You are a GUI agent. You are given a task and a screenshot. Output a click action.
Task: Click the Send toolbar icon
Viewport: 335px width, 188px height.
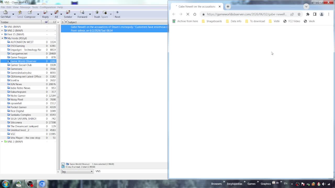click(20, 14)
